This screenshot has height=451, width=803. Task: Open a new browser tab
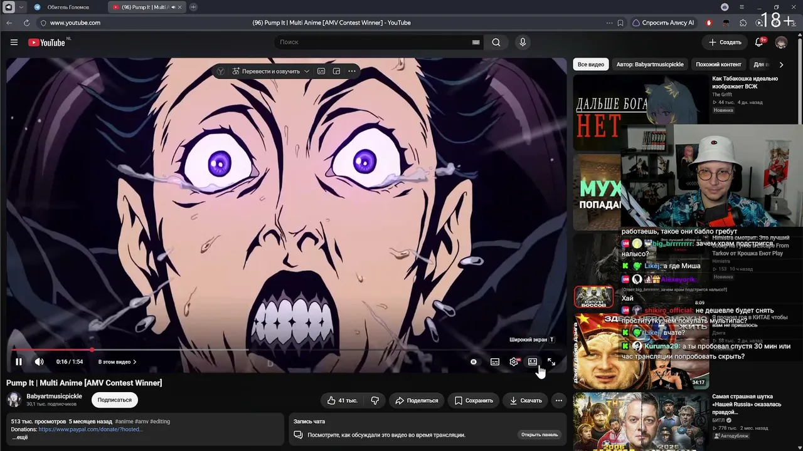tap(193, 7)
